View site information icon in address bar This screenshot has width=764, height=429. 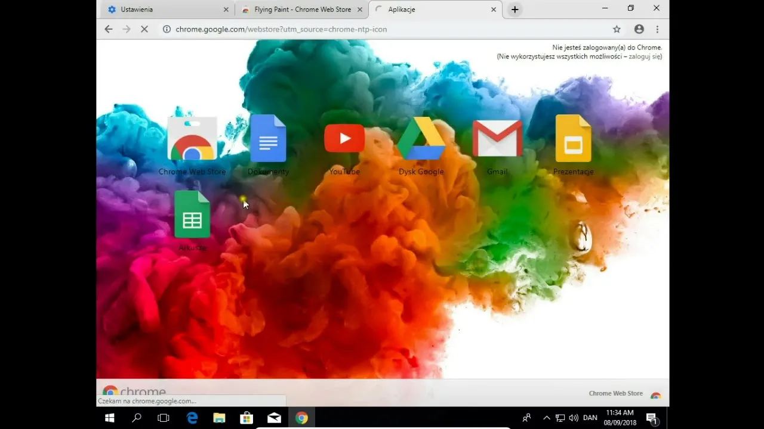point(167,29)
